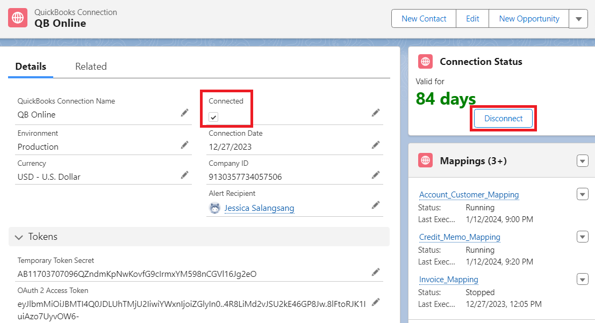
Task: Edit the Connected field pencil icon
Action: point(376,113)
